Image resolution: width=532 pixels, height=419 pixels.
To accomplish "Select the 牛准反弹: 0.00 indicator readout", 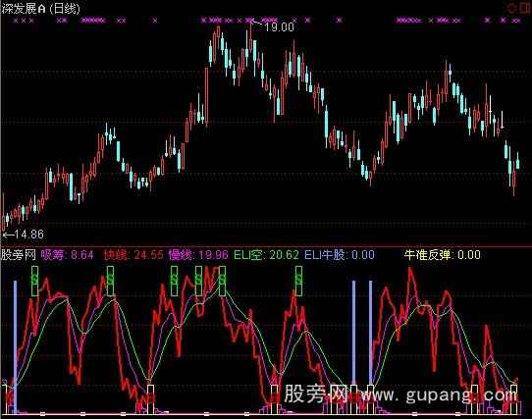I will pyautogui.click(x=443, y=255).
